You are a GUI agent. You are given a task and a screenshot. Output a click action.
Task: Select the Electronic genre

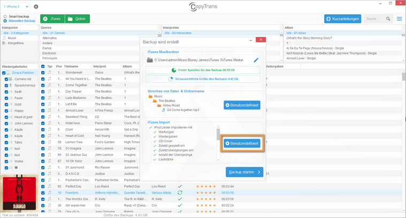point(49,53)
